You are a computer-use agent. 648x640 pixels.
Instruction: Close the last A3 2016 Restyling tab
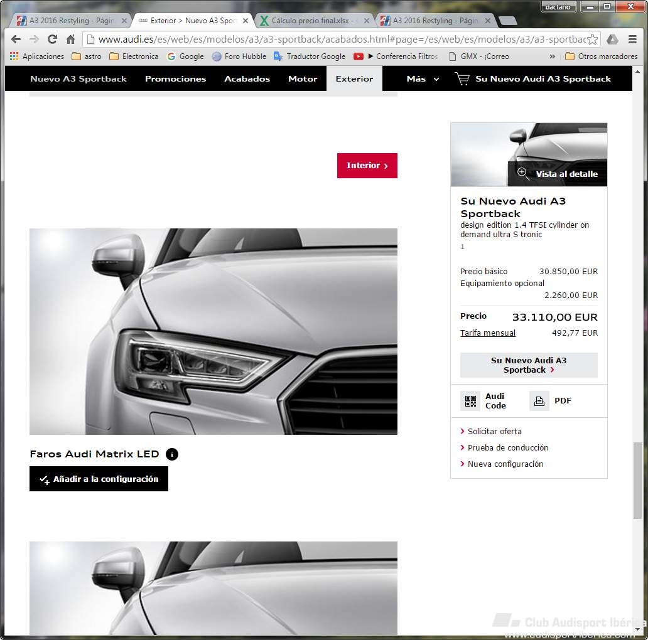coord(488,21)
